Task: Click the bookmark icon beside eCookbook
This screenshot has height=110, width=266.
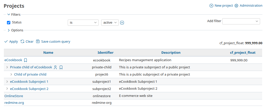Action: pos(25,60)
